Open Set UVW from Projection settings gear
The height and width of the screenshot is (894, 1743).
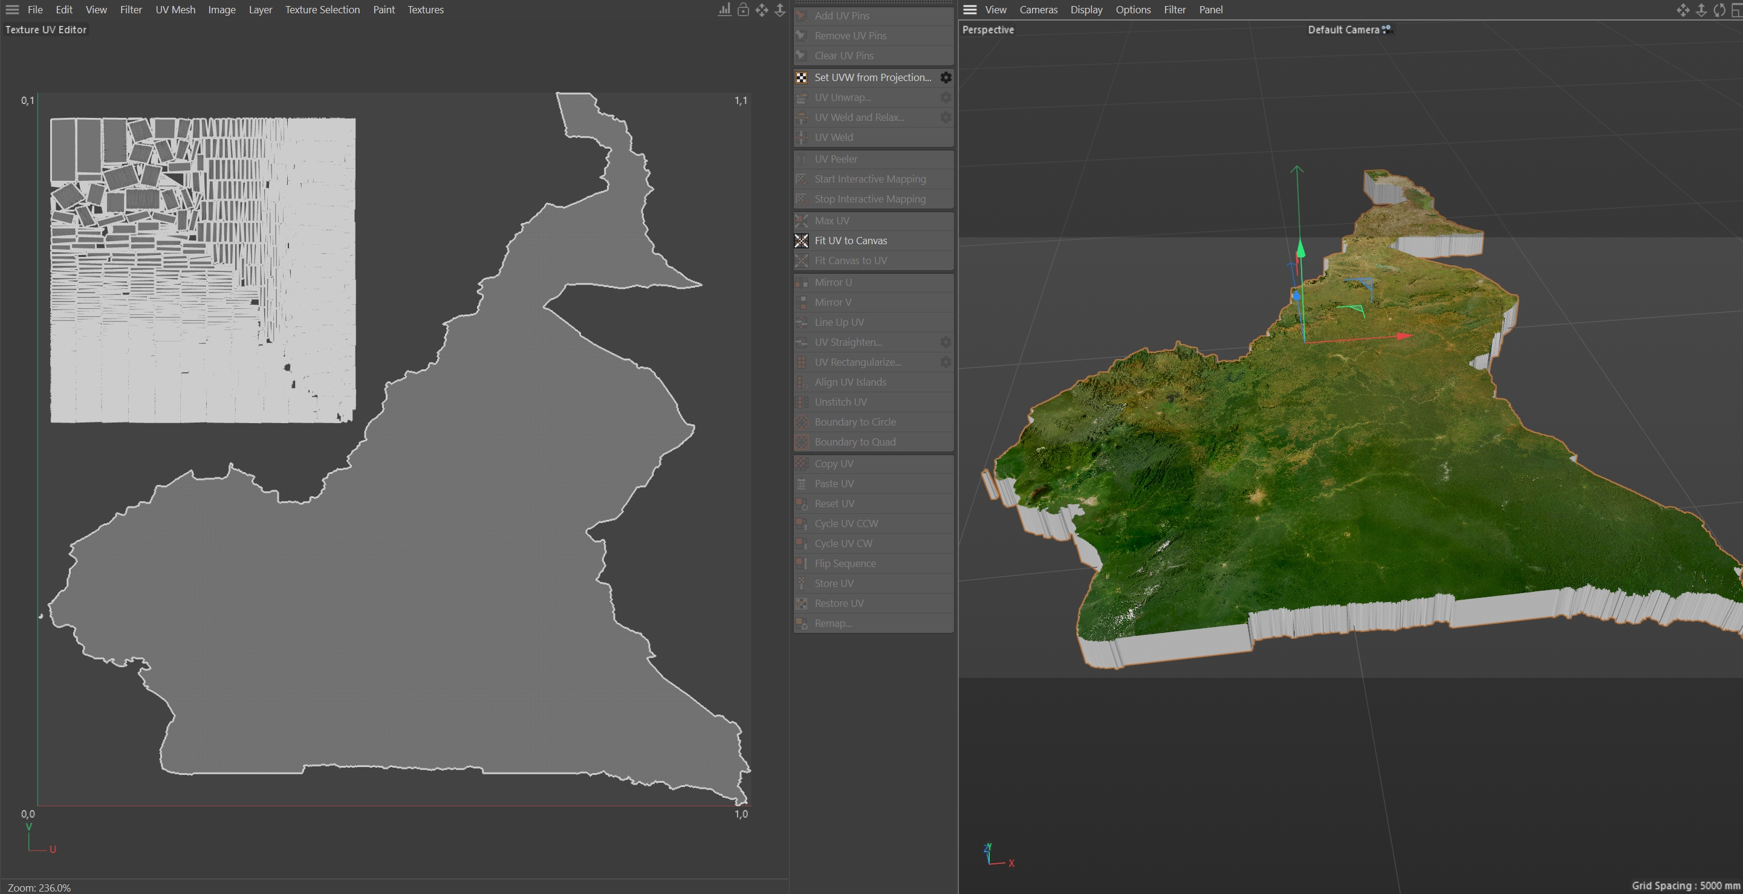tap(946, 78)
